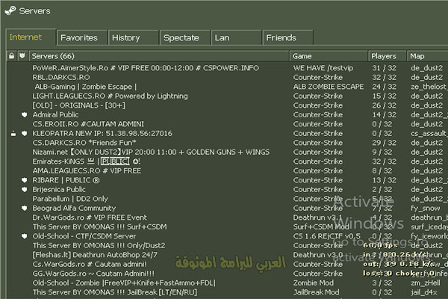
Task: Select the OMONAS Surf+CSDM server
Action: (x=100, y=227)
